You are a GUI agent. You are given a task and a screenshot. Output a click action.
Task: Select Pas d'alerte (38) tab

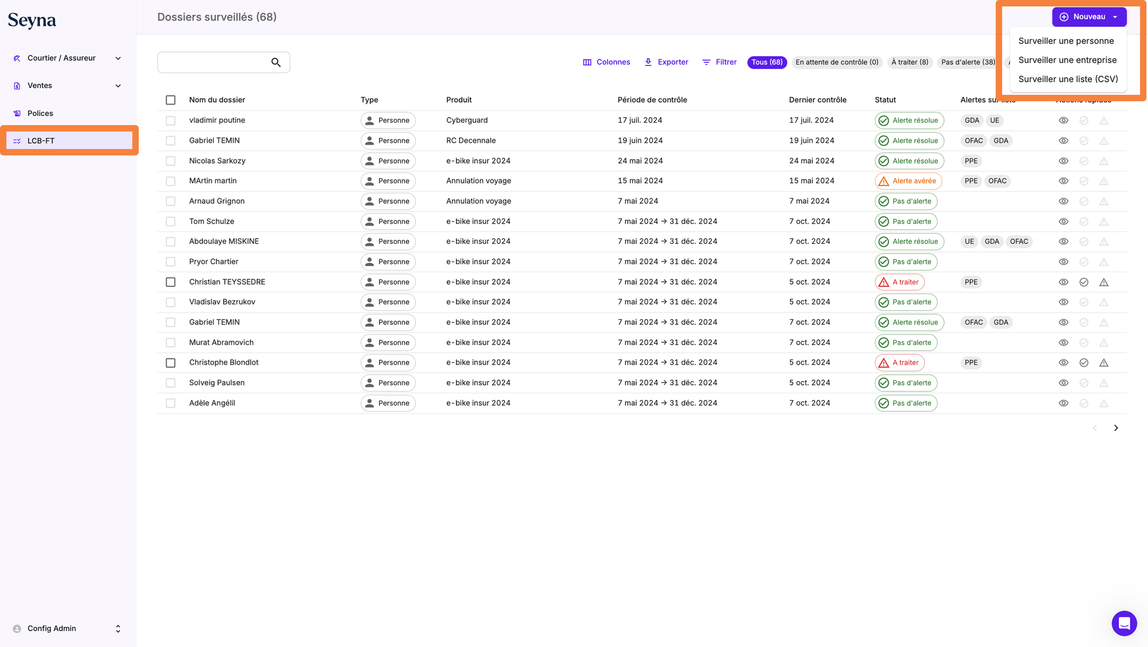point(968,62)
